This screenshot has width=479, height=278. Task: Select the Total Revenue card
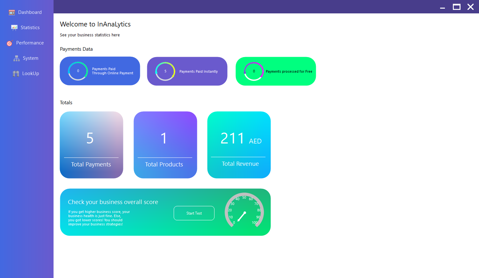point(239,145)
